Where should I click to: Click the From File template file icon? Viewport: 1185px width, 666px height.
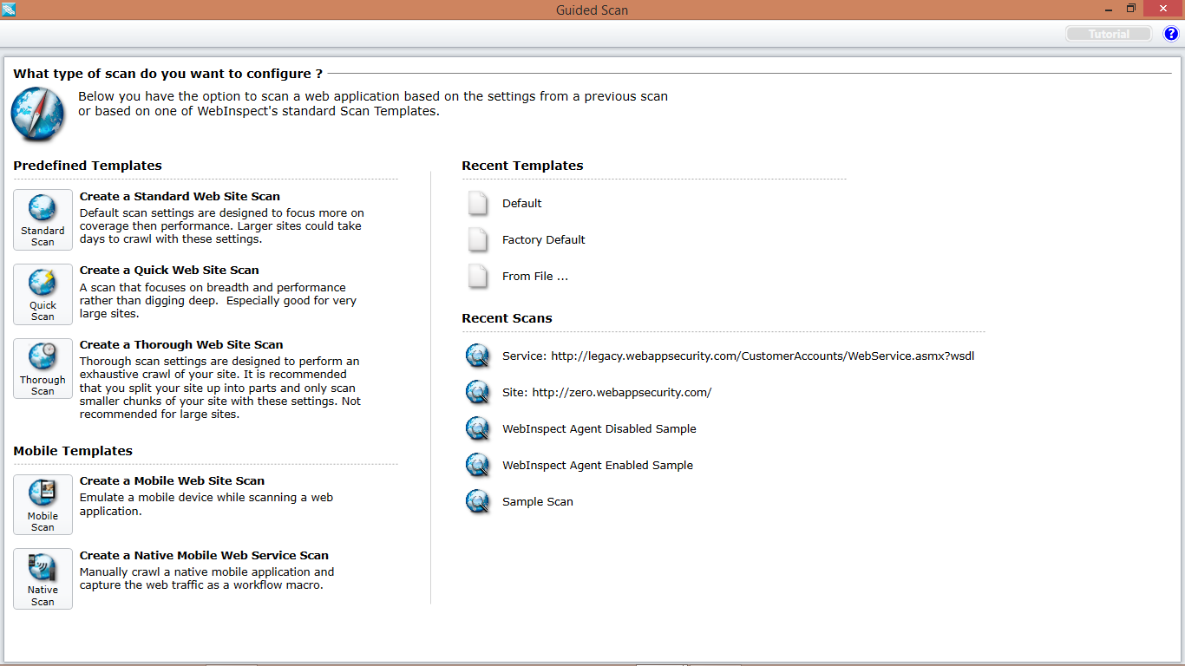[x=478, y=276]
